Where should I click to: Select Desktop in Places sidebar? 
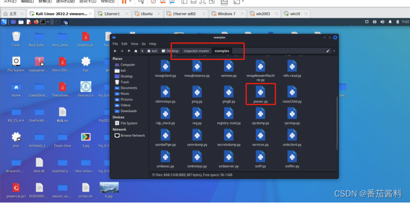click(x=125, y=76)
